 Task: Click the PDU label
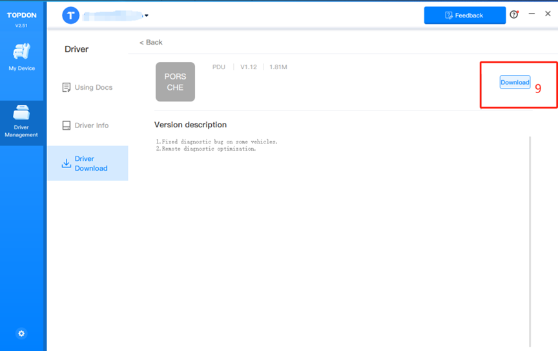219,67
